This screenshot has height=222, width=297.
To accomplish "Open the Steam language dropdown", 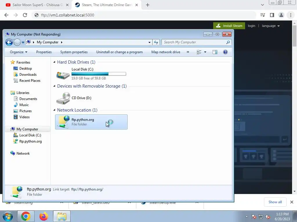I will pos(271,26).
